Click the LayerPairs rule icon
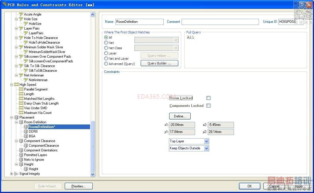The width and height of the screenshot is (314, 193). pos(26,33)
